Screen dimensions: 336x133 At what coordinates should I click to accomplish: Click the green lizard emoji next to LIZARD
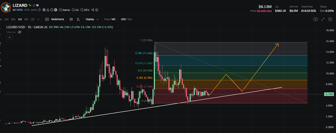pyautogui.click(x=30, y=5)
